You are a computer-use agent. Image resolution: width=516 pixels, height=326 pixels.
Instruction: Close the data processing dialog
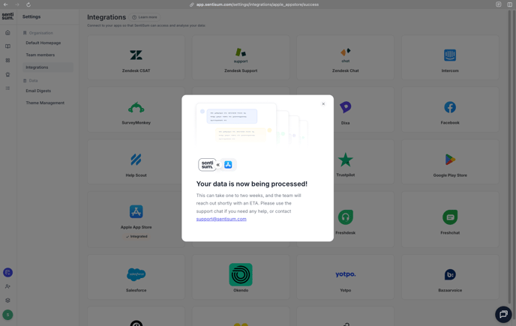(323, 104)
